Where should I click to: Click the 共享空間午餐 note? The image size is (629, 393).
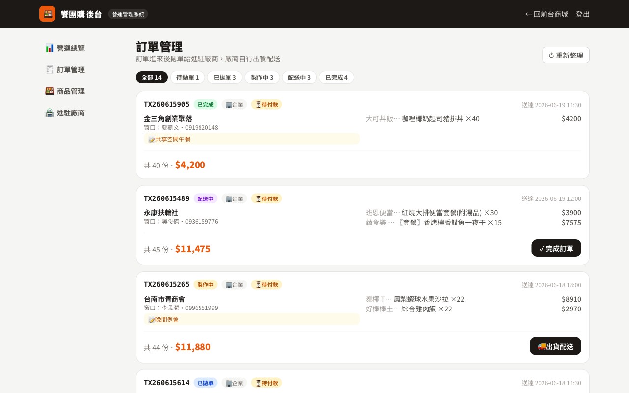[252, 139]
